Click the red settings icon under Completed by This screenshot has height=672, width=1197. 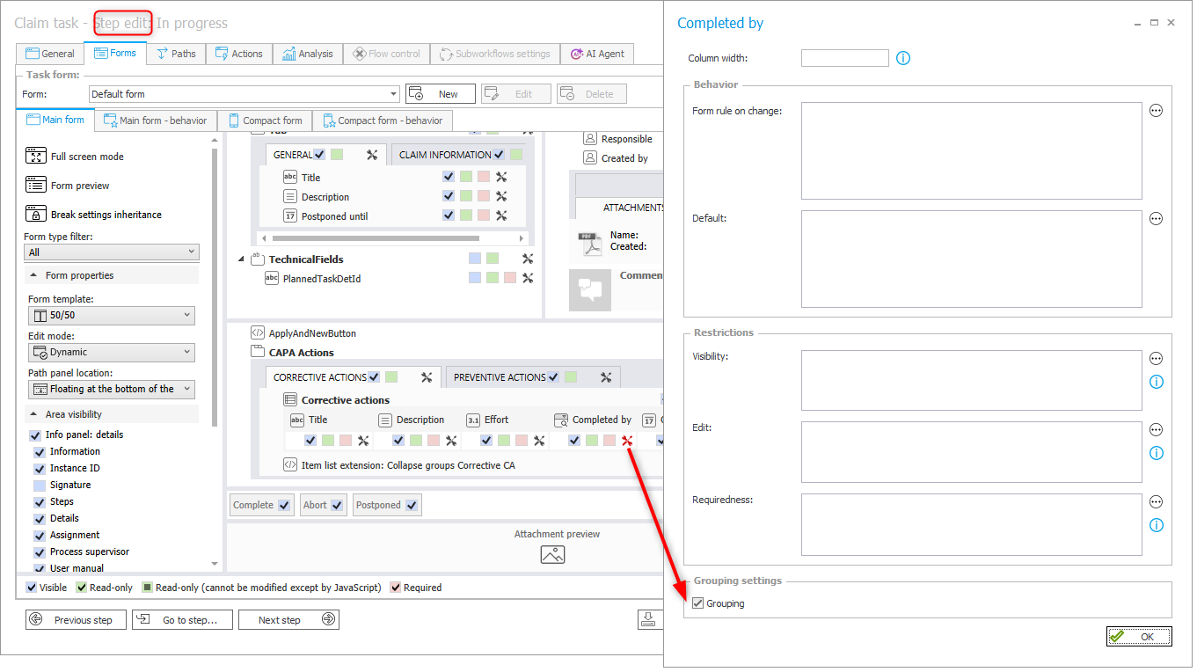627,441
